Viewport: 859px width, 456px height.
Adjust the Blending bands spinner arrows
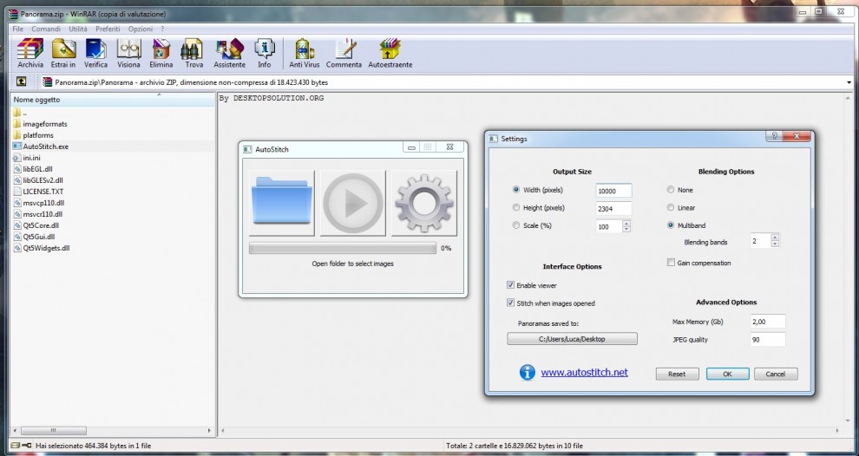[775, 241]
